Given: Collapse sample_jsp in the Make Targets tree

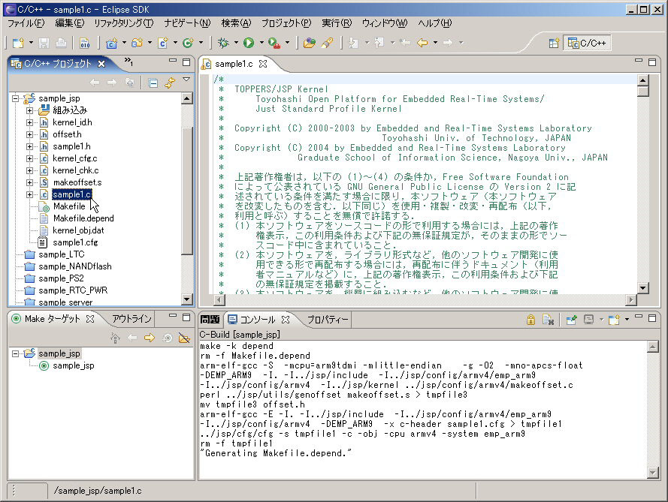Looking at the screenshot, I should click(15, 353).
